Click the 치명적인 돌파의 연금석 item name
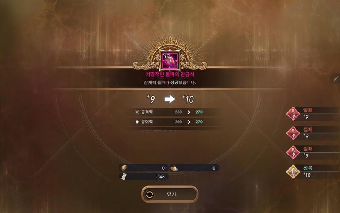Viewport: 340px width, 213px height. click(x=170, y=74)
